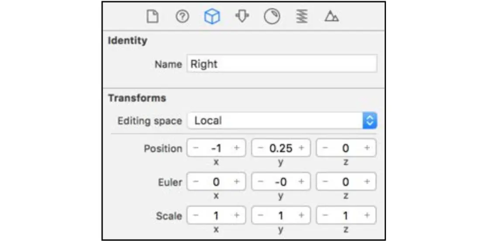Click the Name text field
Viewport: 490px width, 241px height.
tap(282, 64)
